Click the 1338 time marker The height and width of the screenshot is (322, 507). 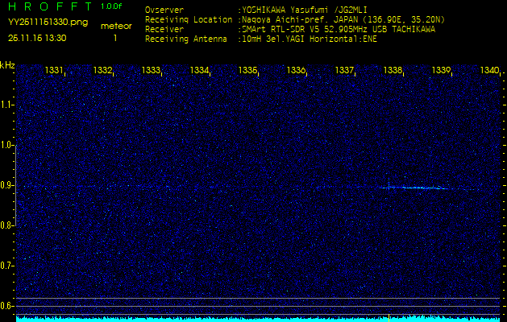[393, 71]
